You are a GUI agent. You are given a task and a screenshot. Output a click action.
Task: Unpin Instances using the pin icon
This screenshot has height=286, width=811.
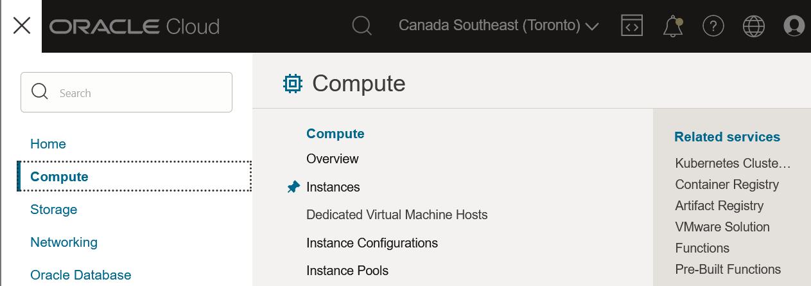pos(293,187)
